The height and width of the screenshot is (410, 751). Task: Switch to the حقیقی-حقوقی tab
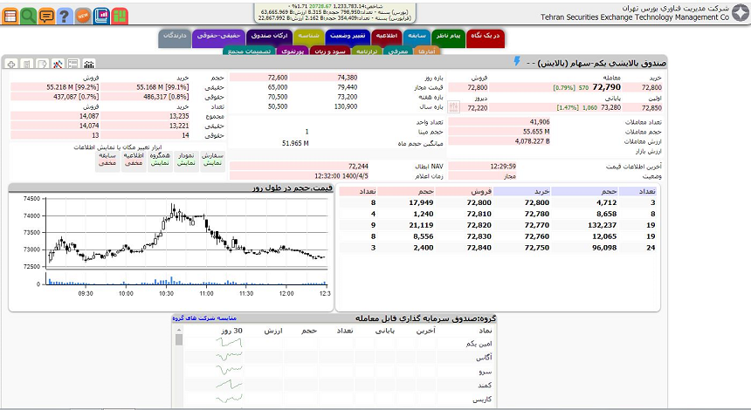tap(218, 37)
